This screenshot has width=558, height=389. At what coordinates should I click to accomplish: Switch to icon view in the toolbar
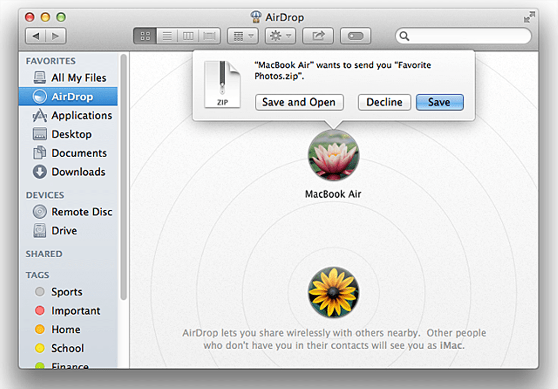145,36
